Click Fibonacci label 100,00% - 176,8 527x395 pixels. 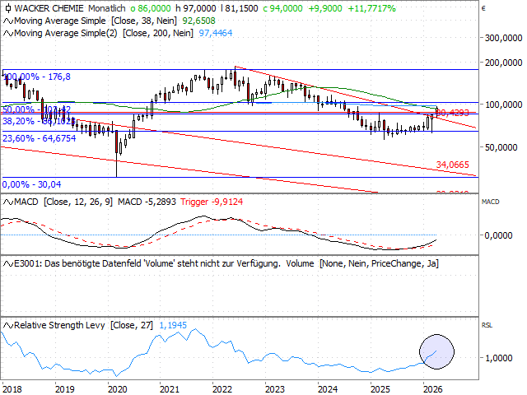tap(36, 77)
